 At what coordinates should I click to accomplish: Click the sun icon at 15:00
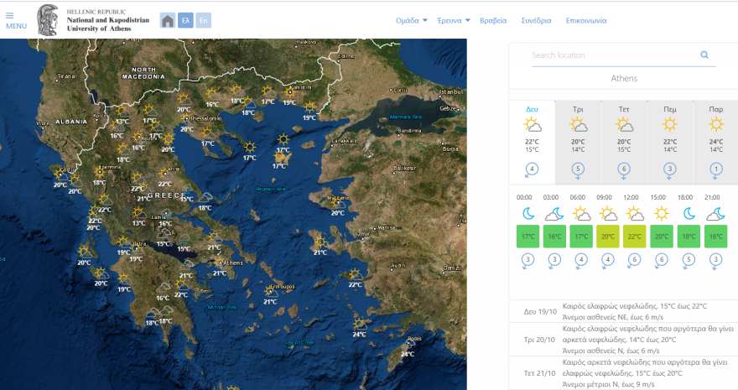pos(661,214)
